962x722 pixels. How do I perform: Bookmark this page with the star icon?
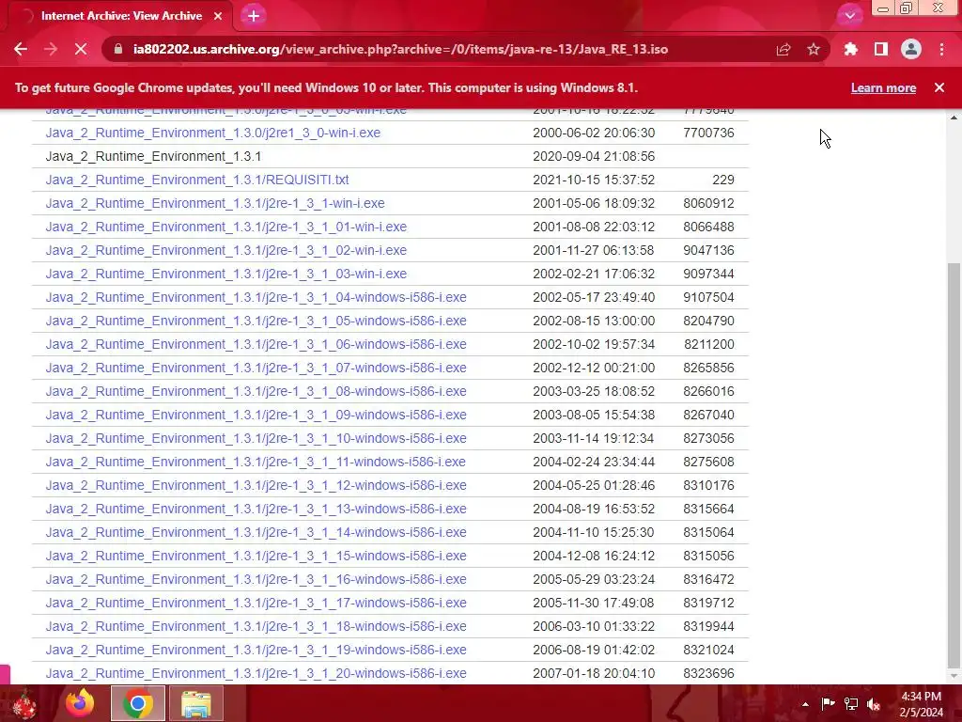(814, 49)
